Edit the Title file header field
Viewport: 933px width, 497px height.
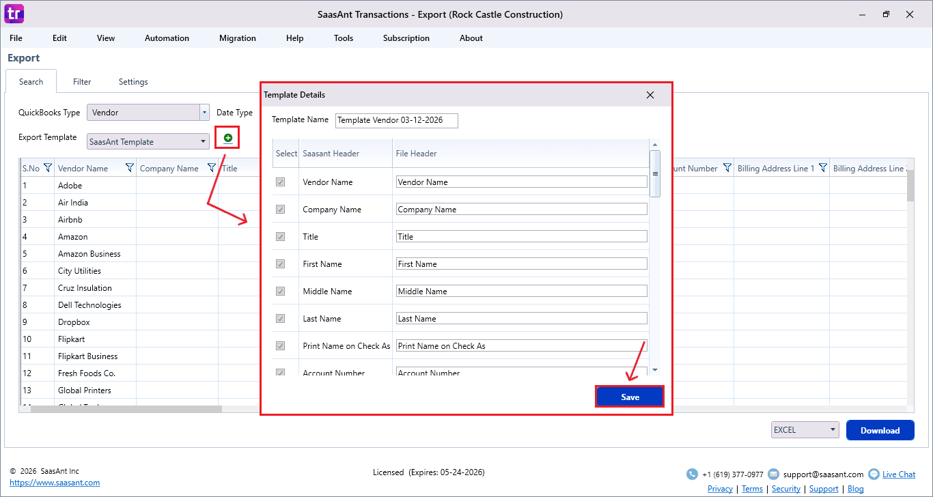pyautogui.click(x=522, y=237)
